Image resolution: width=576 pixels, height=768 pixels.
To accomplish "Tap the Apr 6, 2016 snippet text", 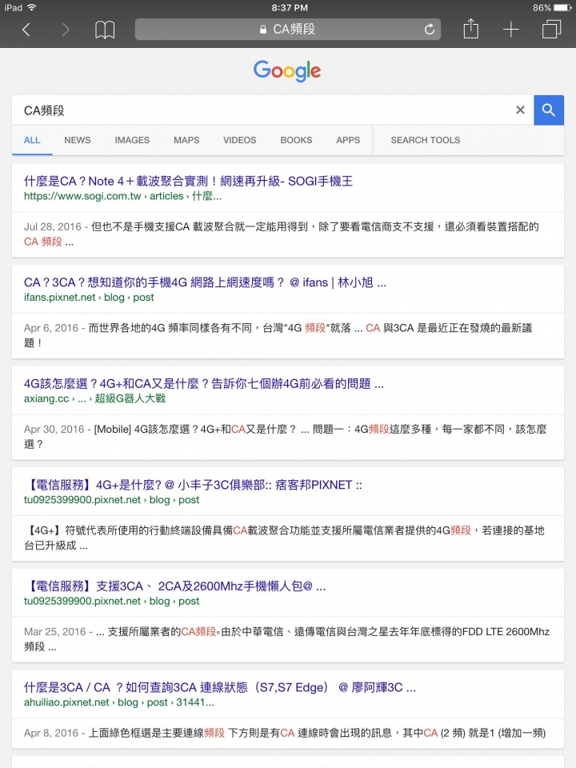I will tap(278, 335).
